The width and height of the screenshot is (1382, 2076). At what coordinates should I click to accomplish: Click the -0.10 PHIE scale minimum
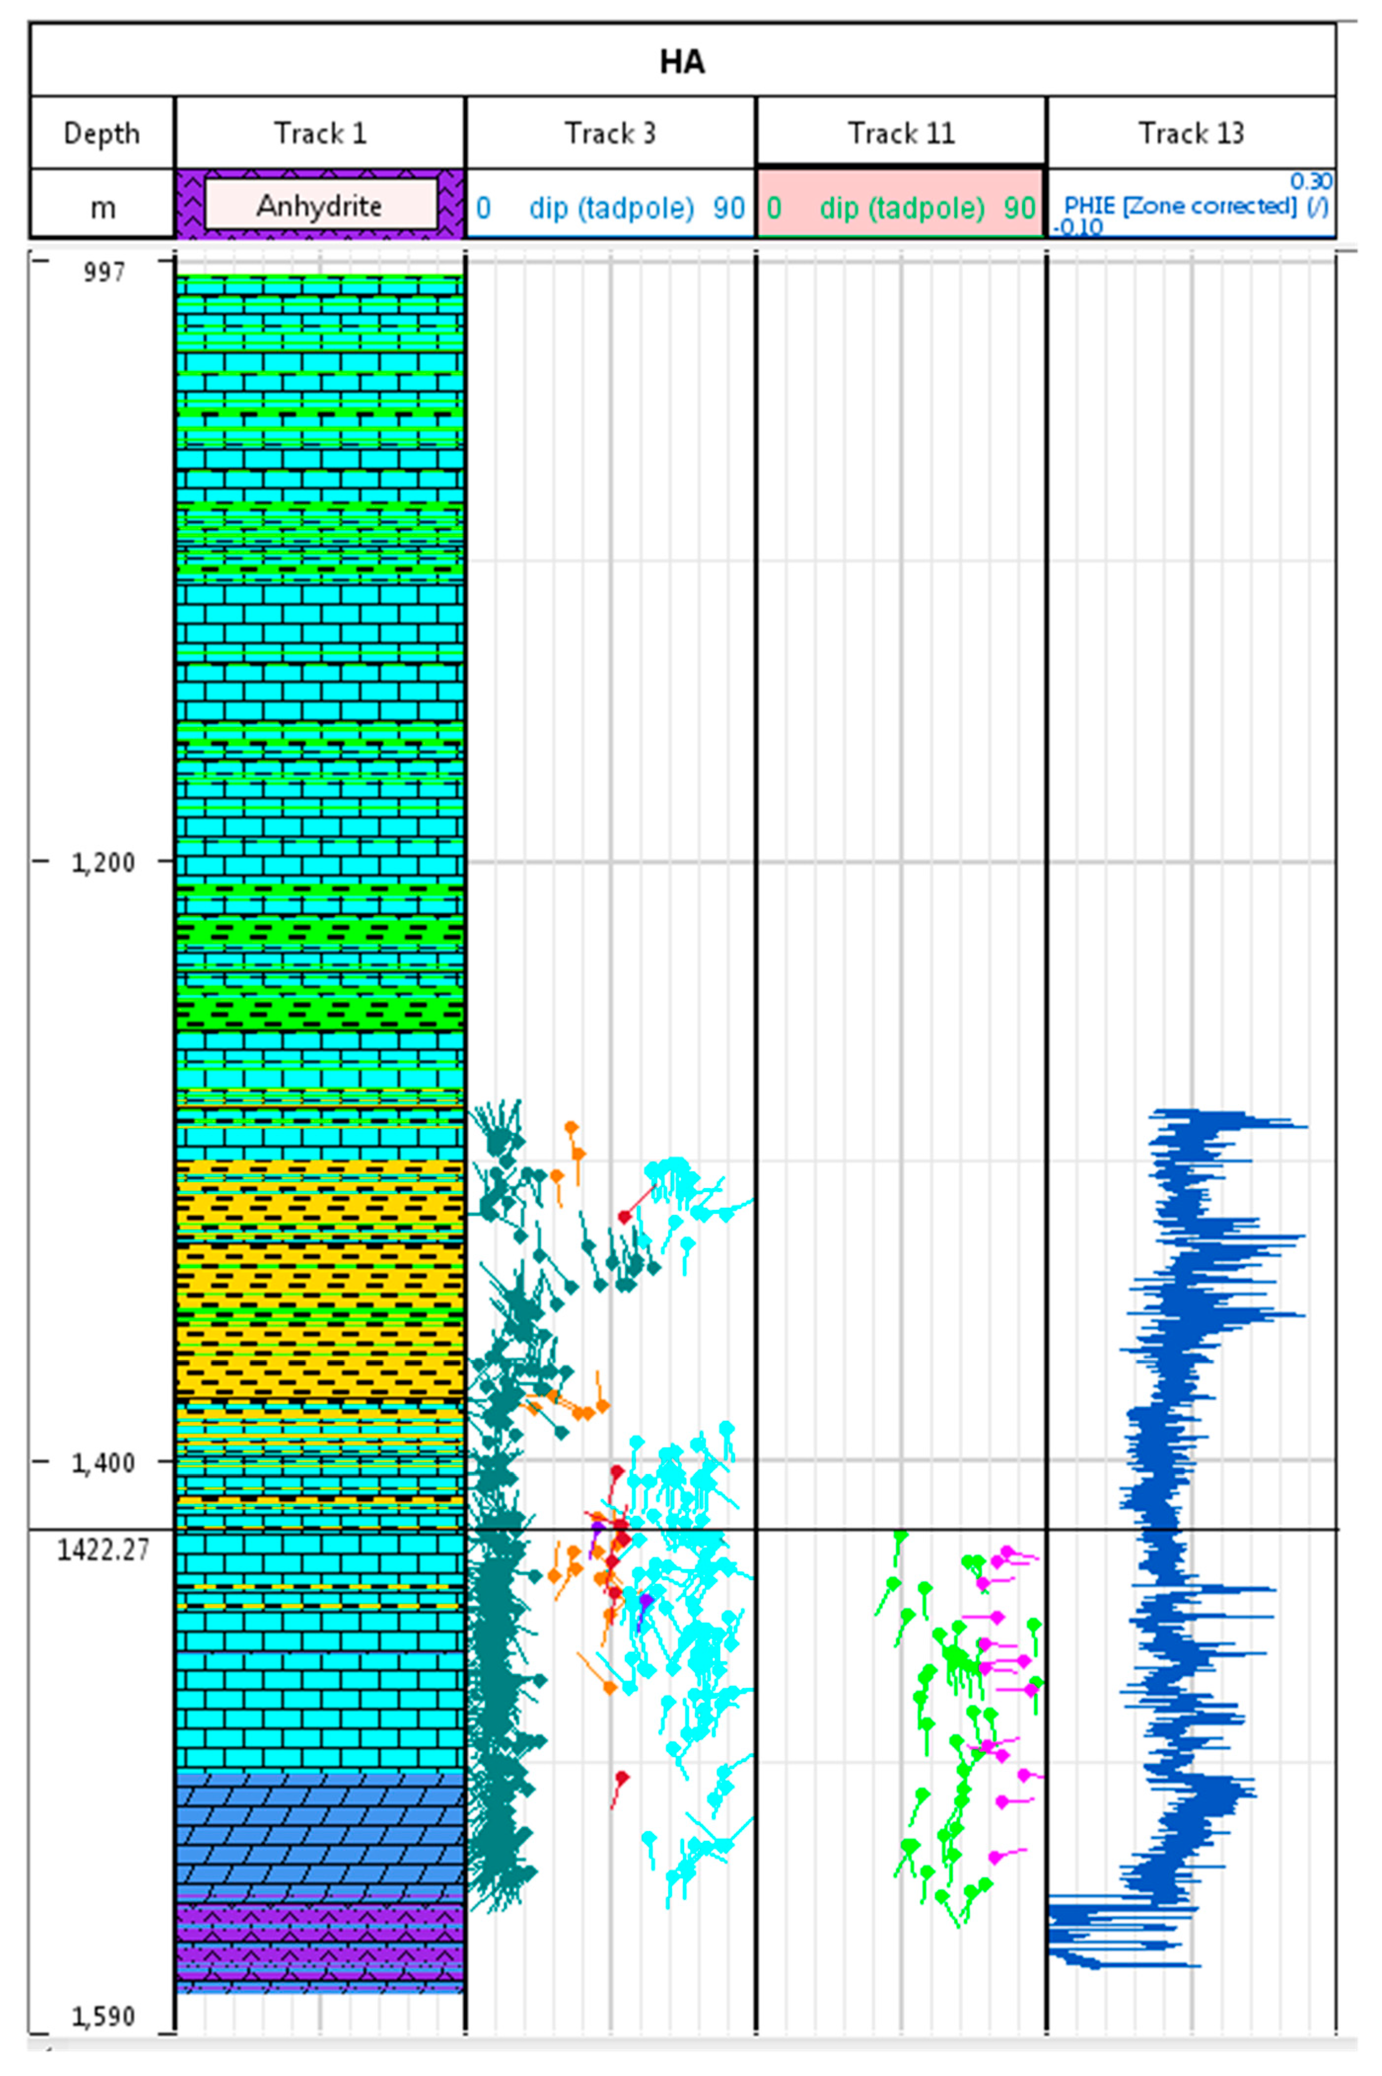[x=1077, y=227]
